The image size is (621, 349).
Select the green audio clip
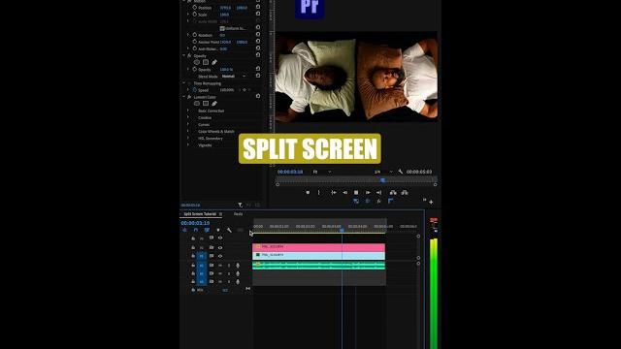pyautogui.click(x=319, y=266)
